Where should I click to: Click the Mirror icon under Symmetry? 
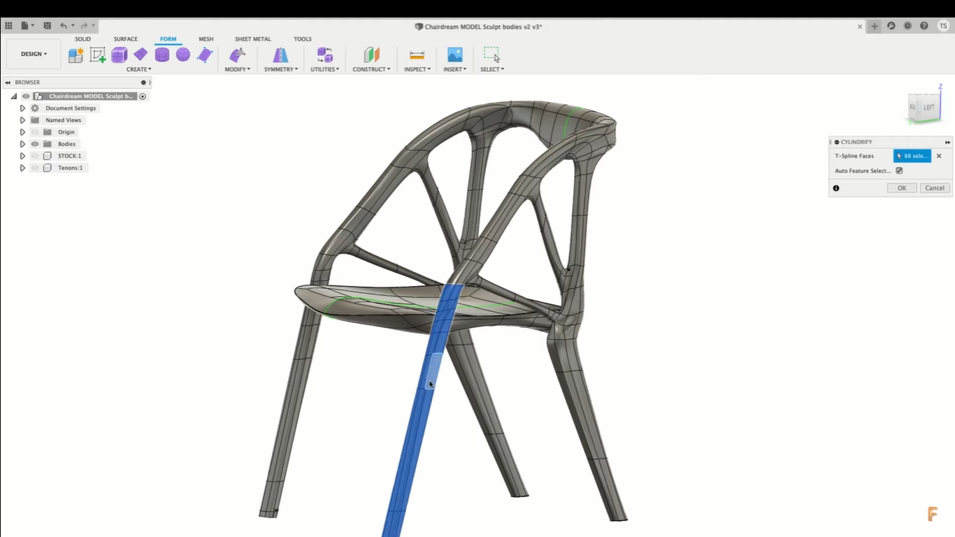pos(280,55)
